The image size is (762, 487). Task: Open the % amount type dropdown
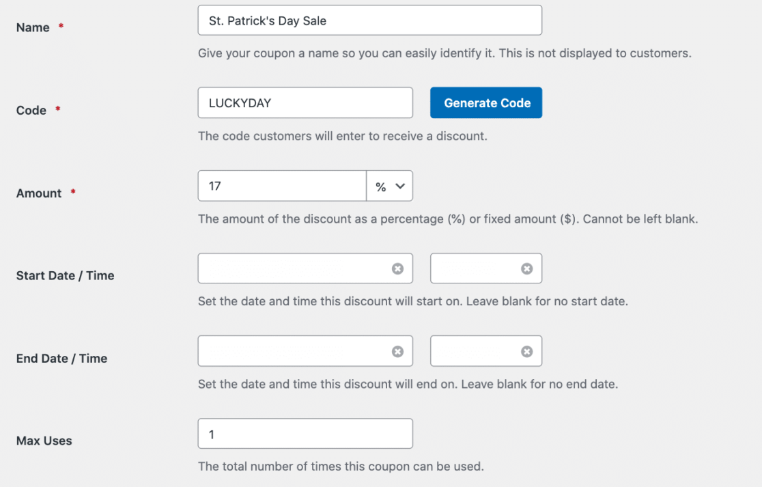point(390,186)
